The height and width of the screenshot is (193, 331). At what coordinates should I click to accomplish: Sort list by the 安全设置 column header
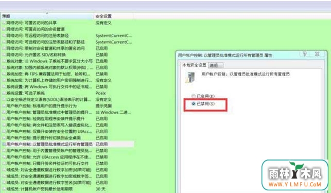click(x=114, y=16)
